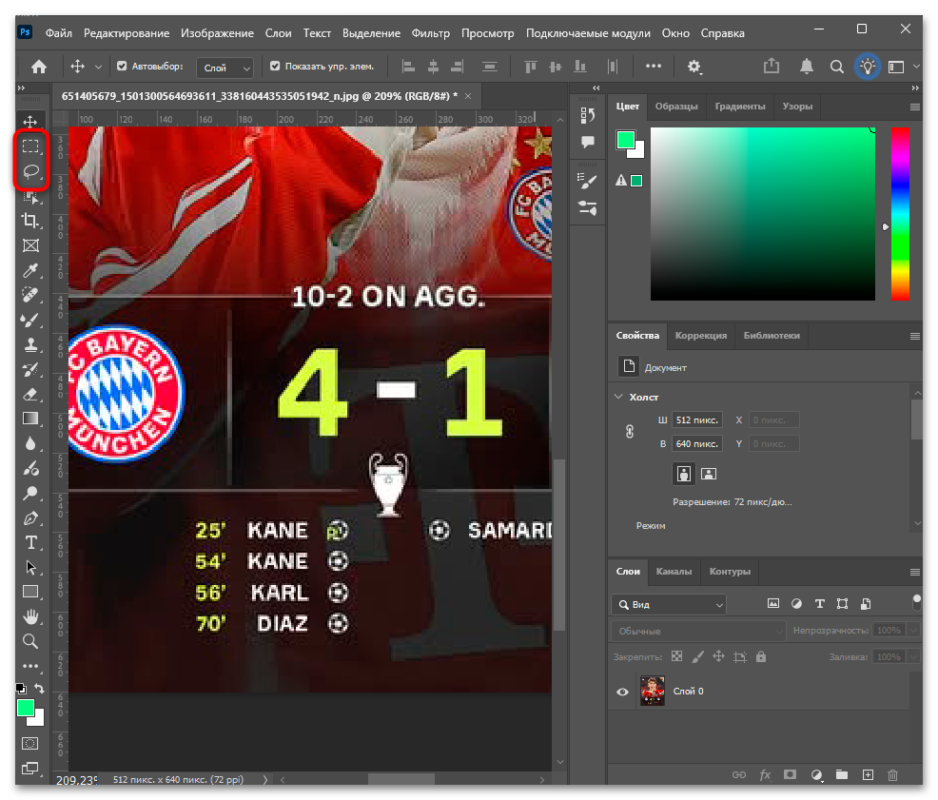
Task: Switch to the Каналы tab
Action: [674, 572]
